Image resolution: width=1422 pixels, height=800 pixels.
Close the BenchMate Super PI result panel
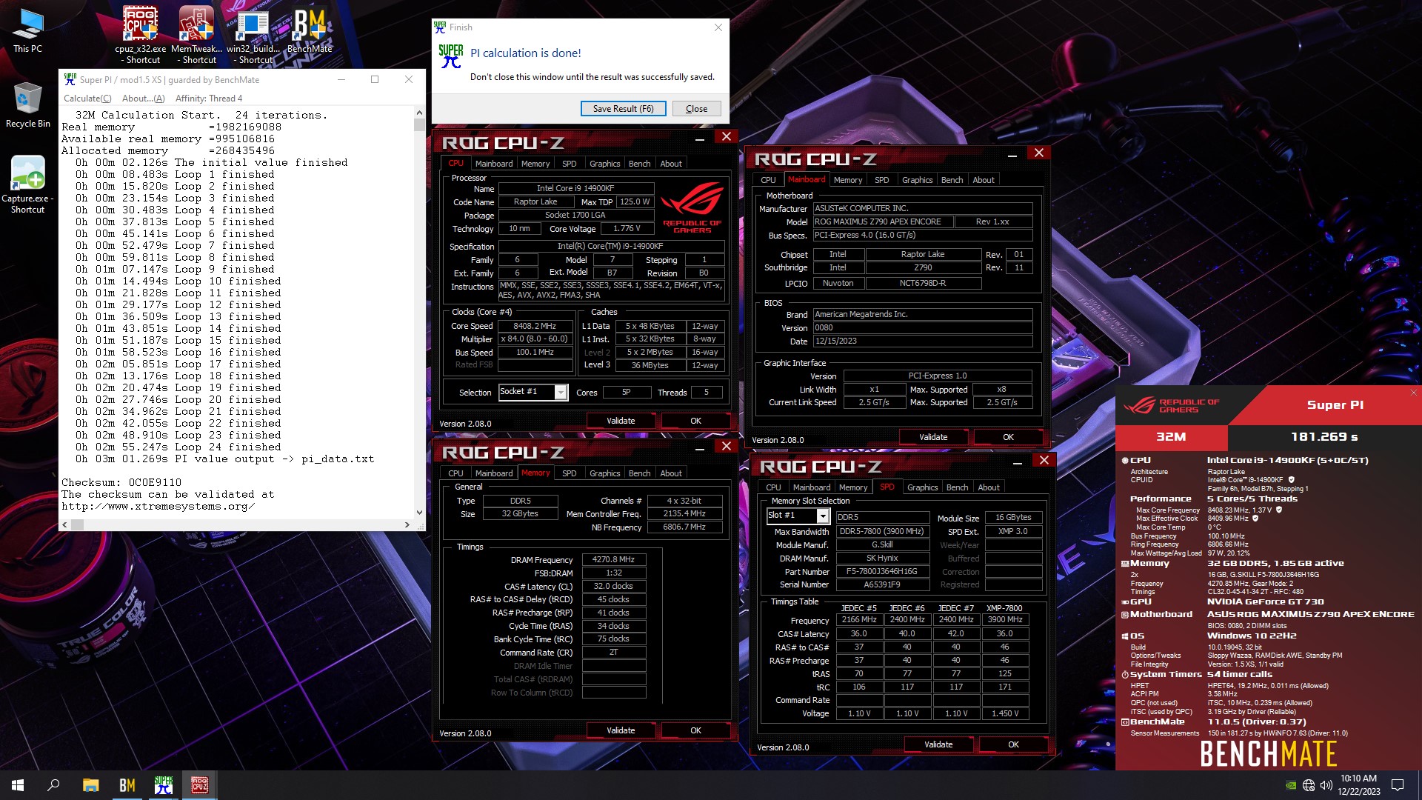tap(1414, 393)
